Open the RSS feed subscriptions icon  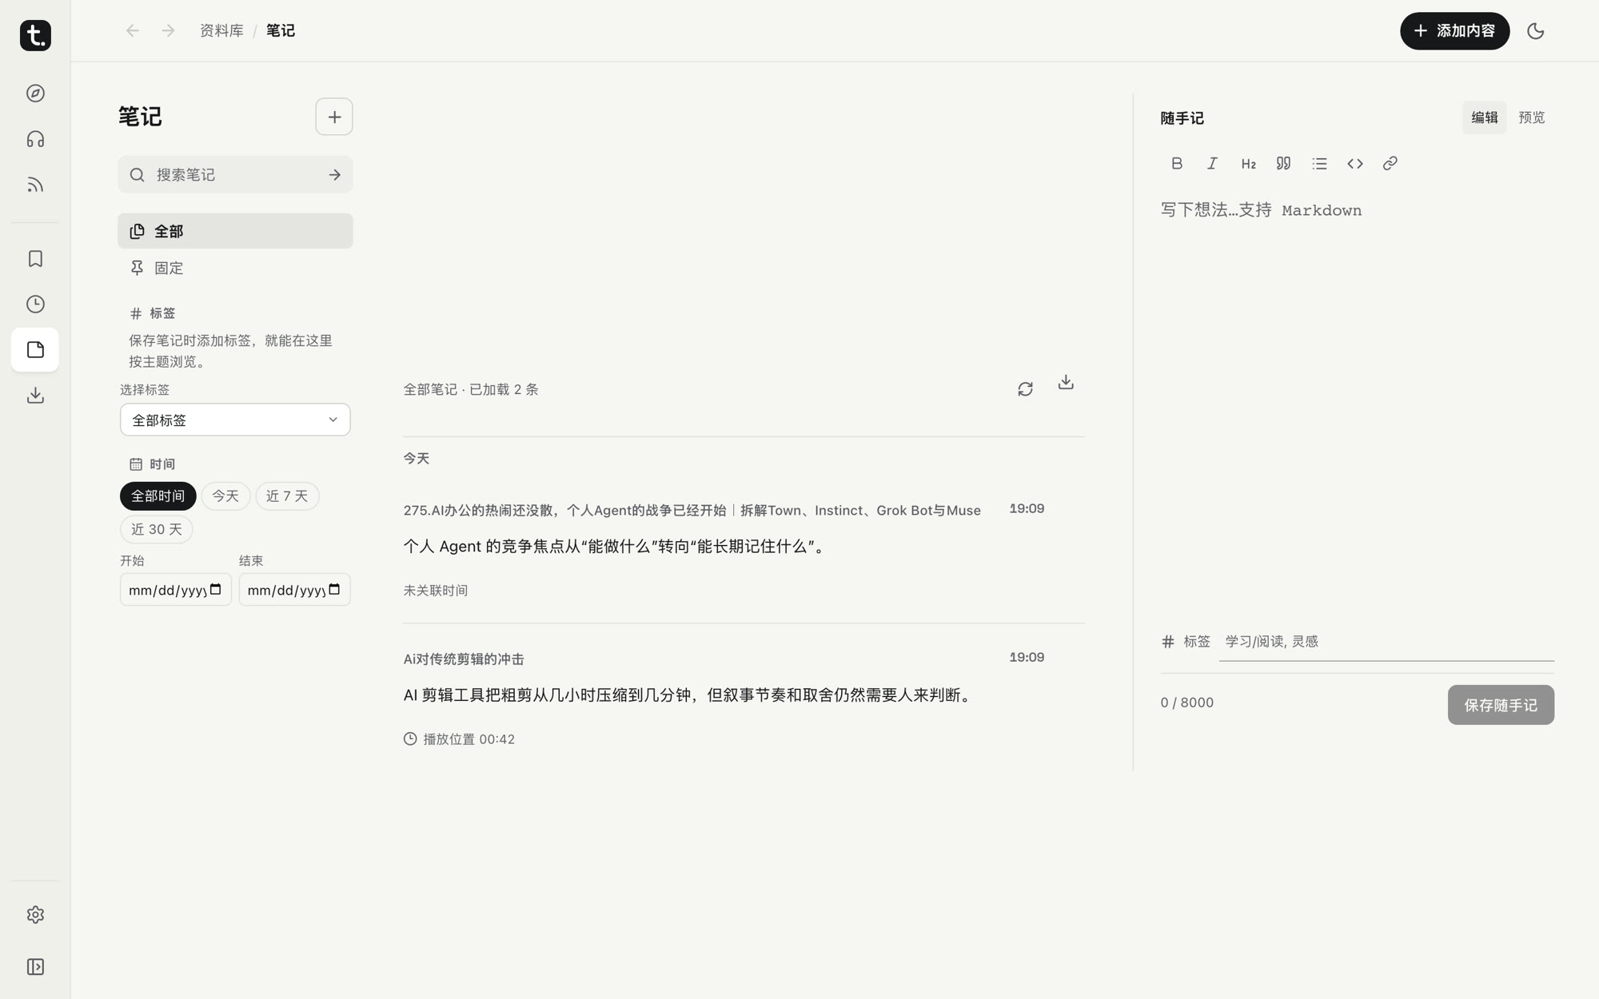pyautogui.click(x=35, y=185)
